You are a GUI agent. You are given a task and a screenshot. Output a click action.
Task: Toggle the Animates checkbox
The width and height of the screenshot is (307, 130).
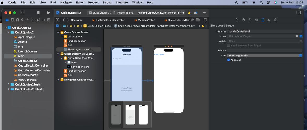(x=228, y=60)
